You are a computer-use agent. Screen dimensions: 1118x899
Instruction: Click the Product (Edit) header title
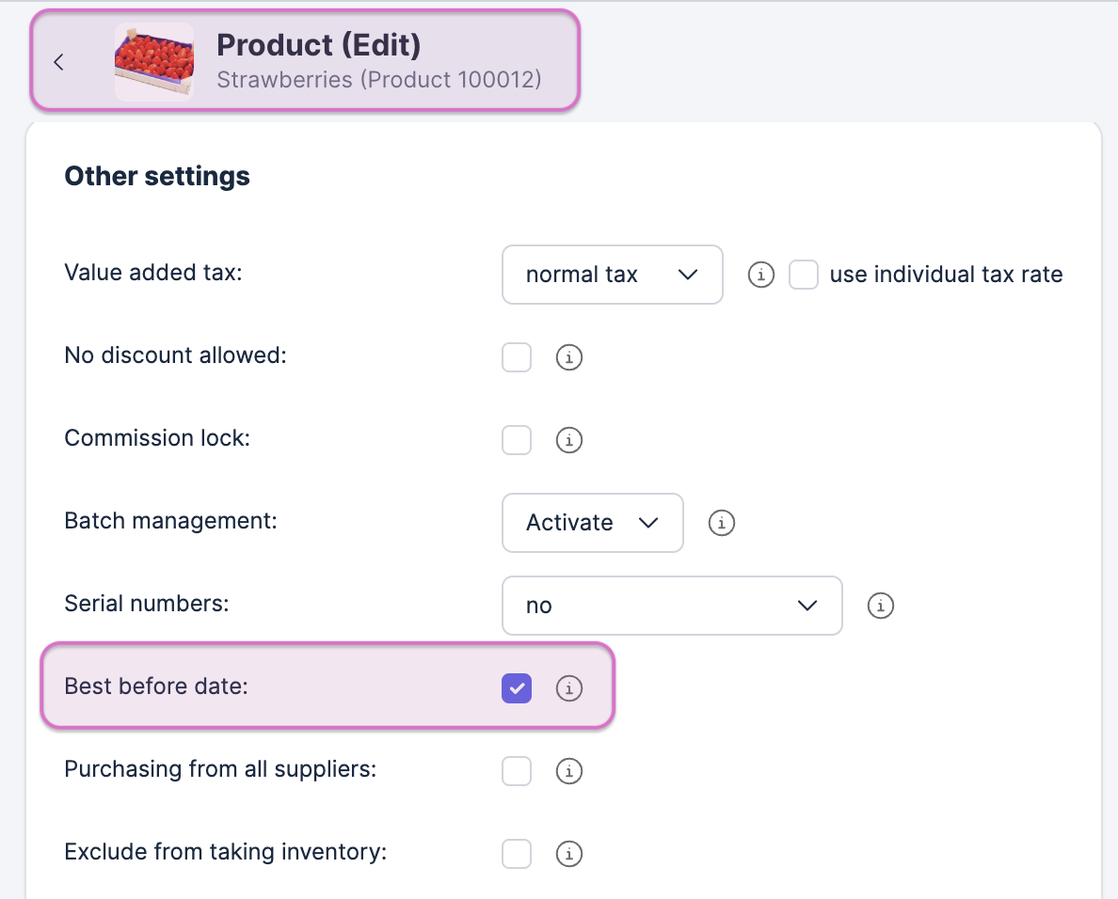318,45
